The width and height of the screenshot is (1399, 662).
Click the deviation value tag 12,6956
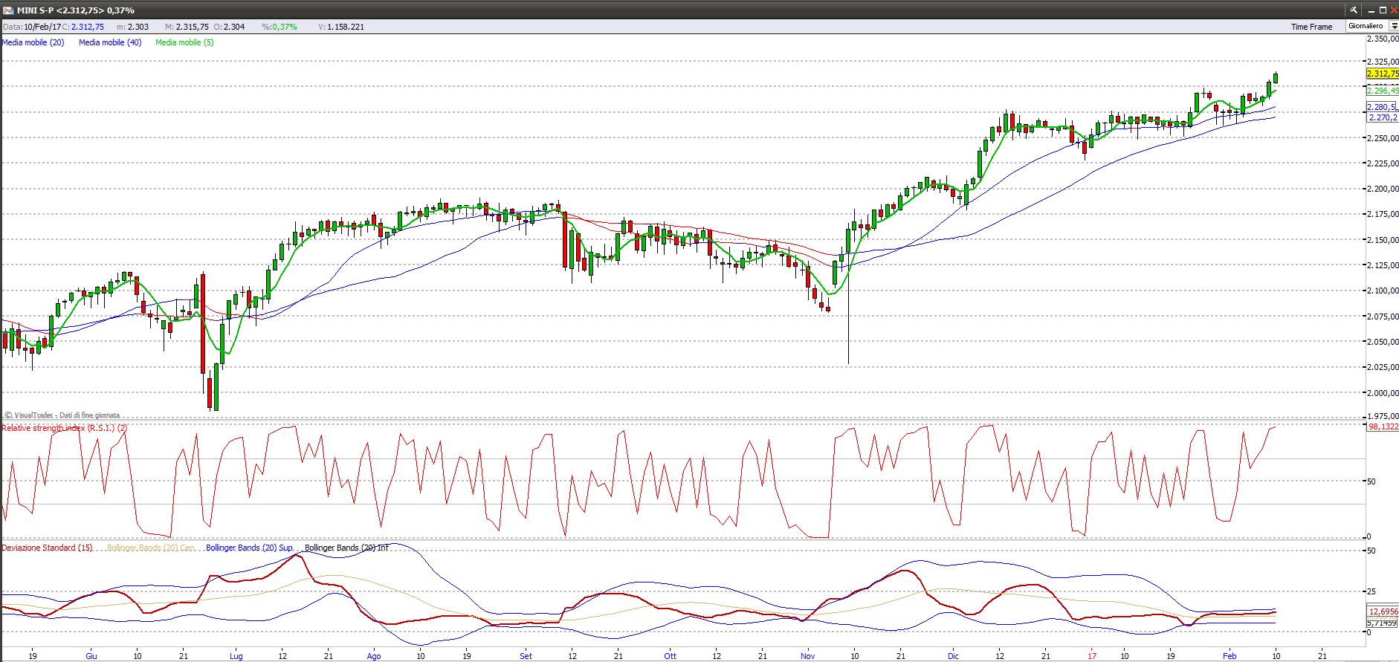point(1383,611)
